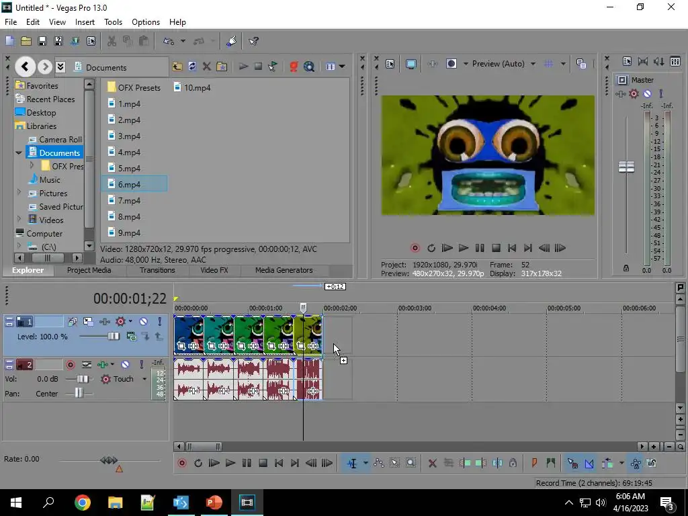688x516 pixels.
Task: Cut selection with the scissors icon
Action: [112, 41]
